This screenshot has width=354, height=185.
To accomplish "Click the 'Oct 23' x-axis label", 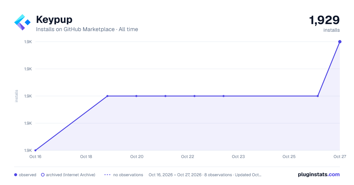I will [x=238, y=157].
